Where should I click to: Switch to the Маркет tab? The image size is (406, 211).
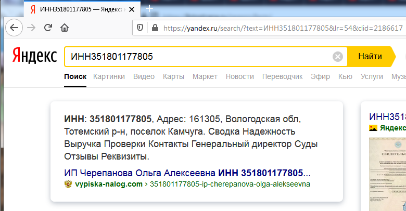pos(205,77)
